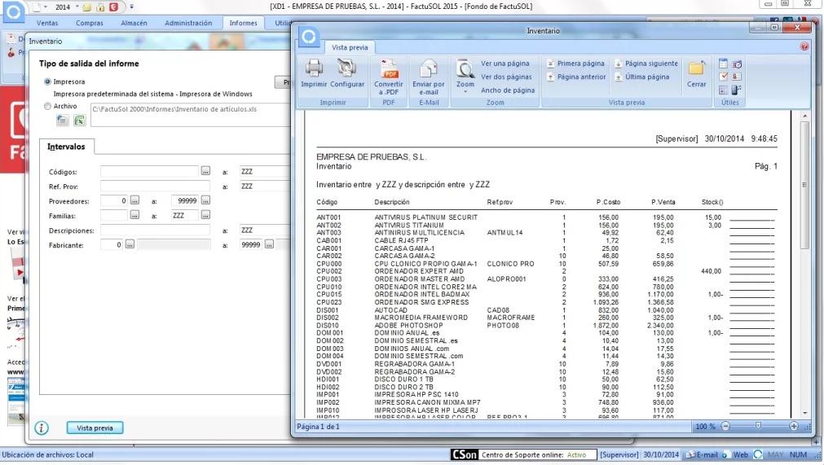Open contacts card icon in Útiles
824x465 pixels.
737,77
